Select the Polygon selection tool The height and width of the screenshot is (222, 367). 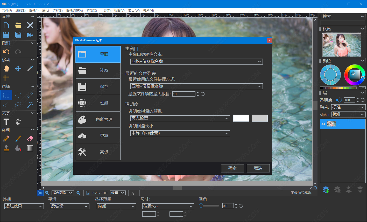coord(6,105)
